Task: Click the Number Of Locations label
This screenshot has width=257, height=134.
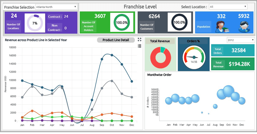Action: click(13, 26)
